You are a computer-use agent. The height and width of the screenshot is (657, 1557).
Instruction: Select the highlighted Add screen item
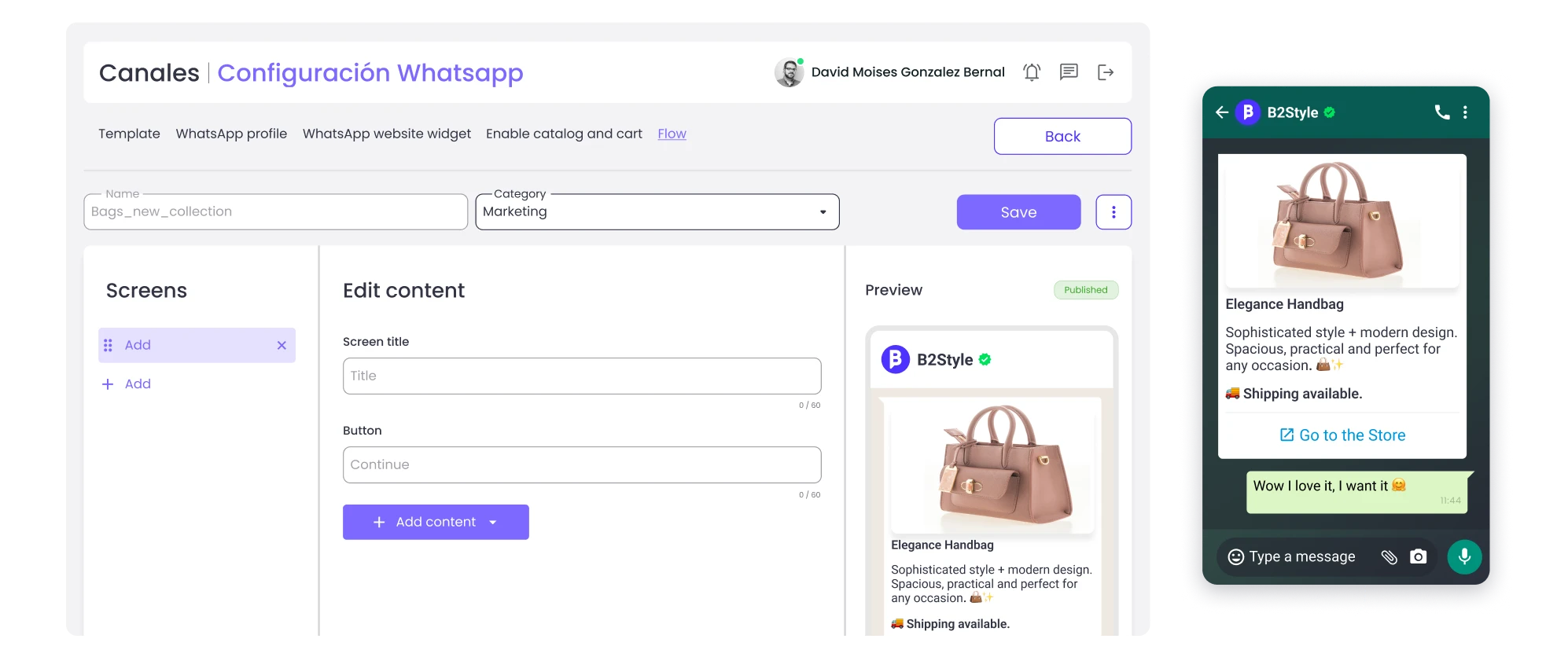coord(197,345)
